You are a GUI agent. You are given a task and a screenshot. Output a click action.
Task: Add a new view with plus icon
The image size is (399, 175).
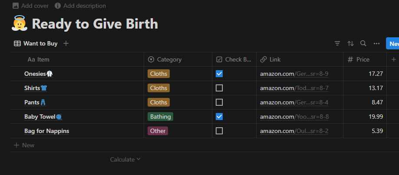[x=66, y=43]
